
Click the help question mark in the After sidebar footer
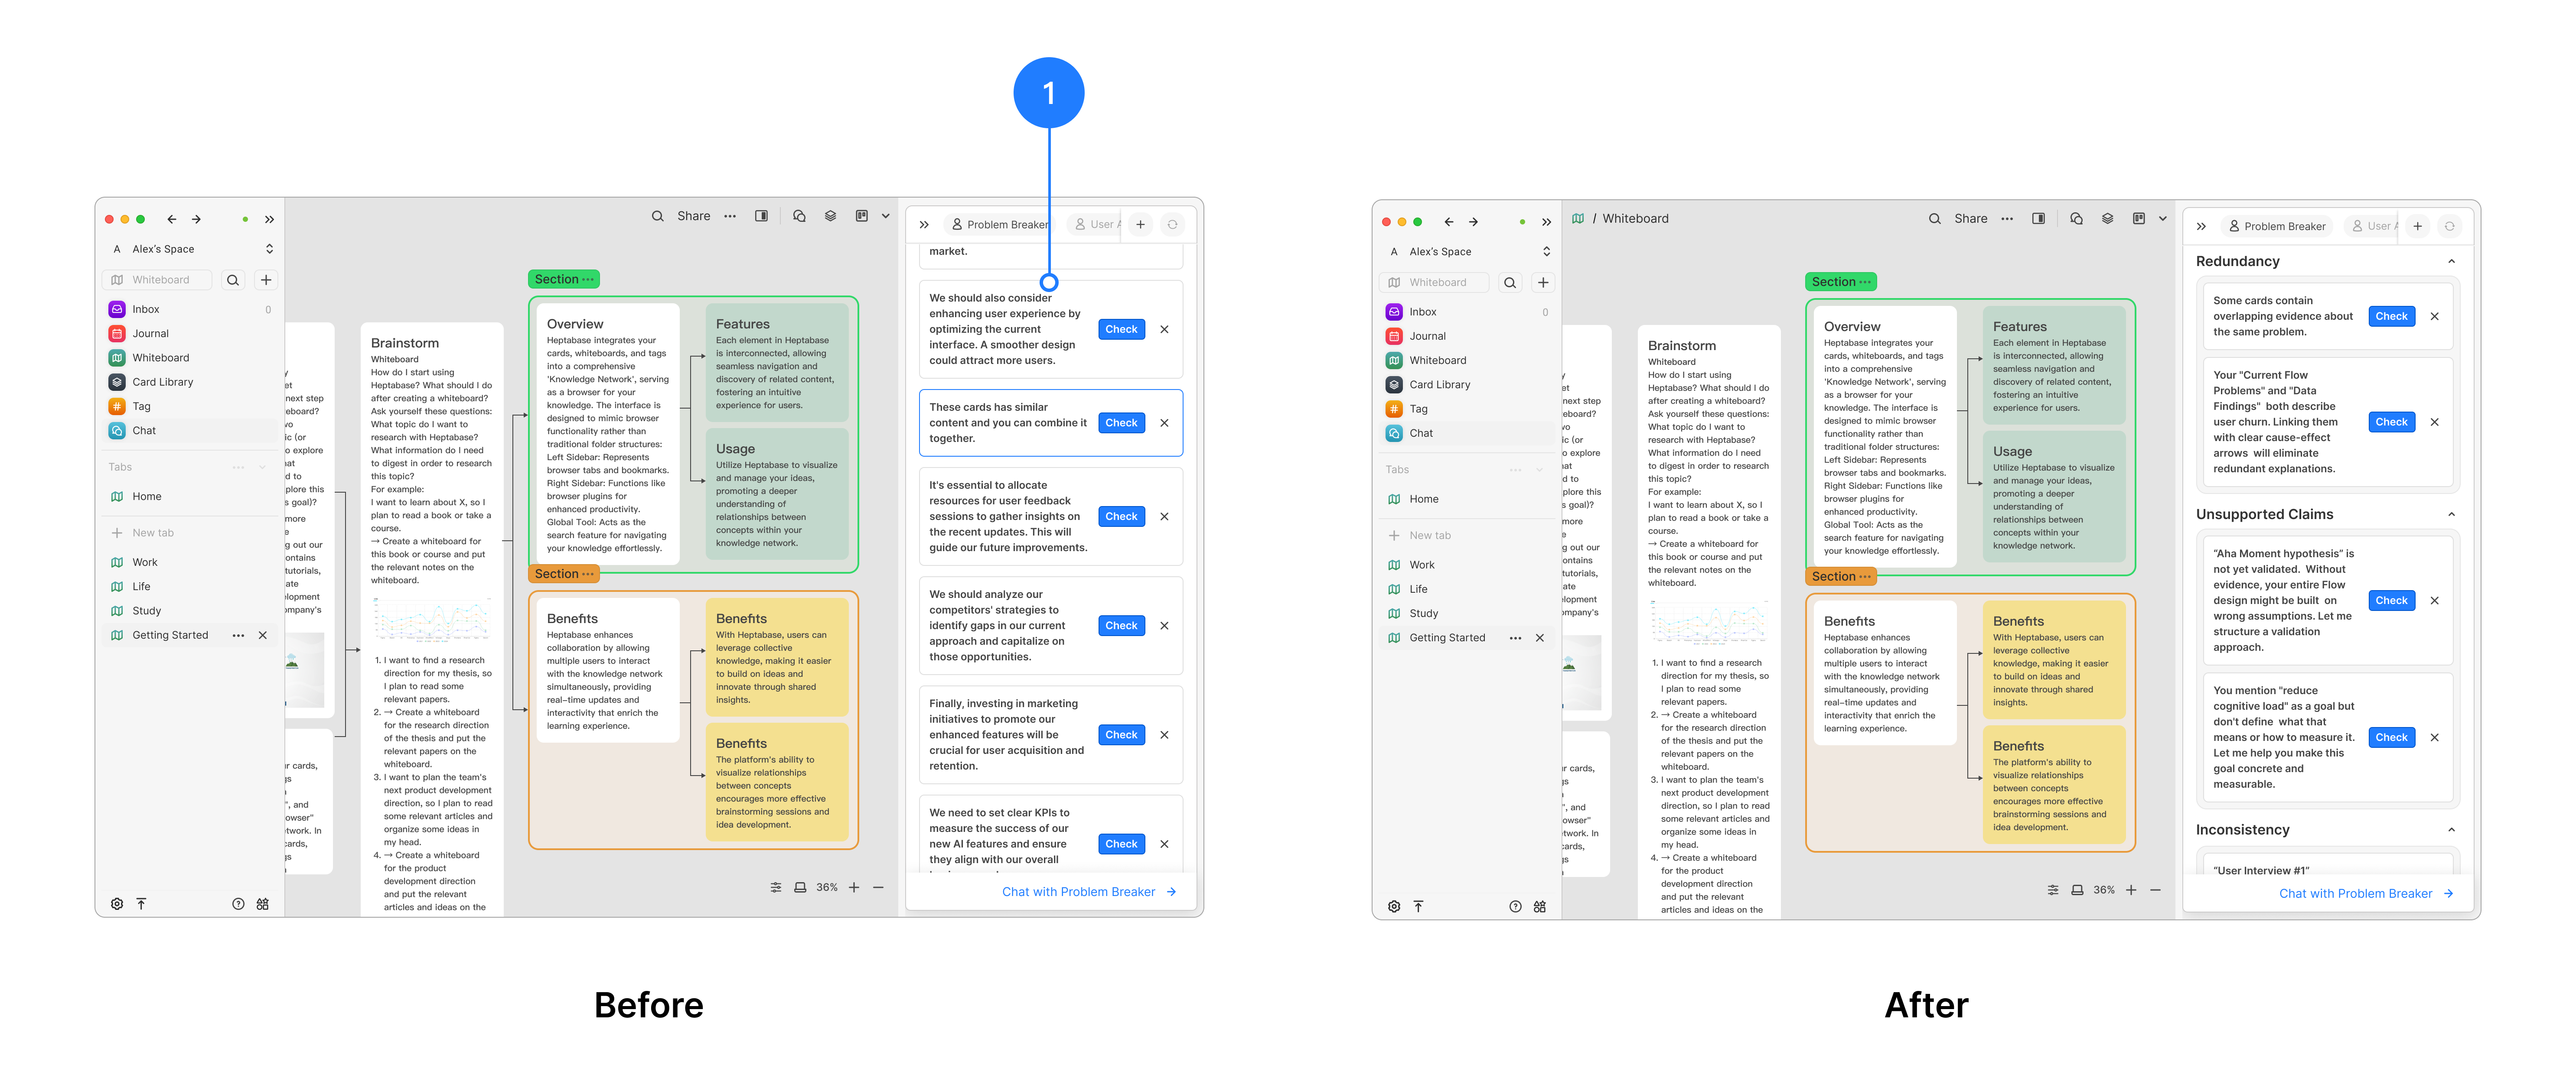tap(1515, 906)
